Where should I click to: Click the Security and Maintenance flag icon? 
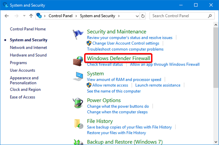pos(78,34)
